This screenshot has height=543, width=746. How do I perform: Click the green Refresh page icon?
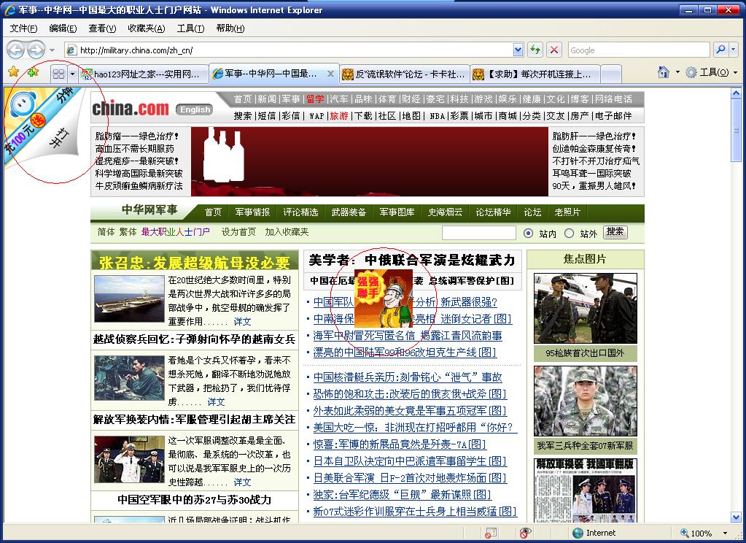tap(535, 50)
